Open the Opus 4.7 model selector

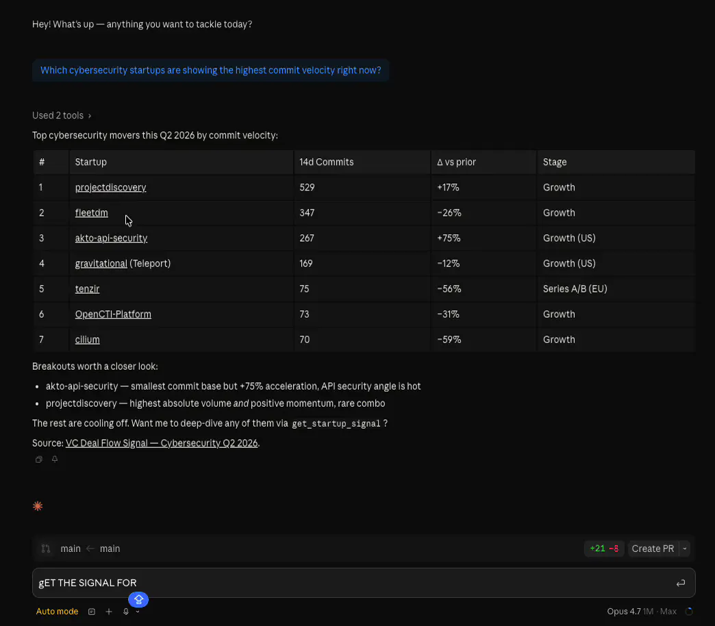(623, 612)
